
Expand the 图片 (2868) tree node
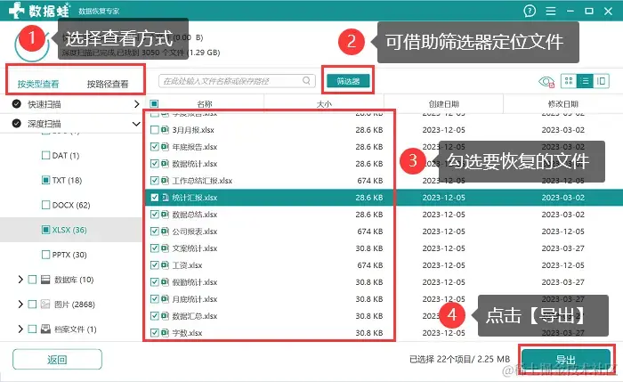(x=20, y=305)
